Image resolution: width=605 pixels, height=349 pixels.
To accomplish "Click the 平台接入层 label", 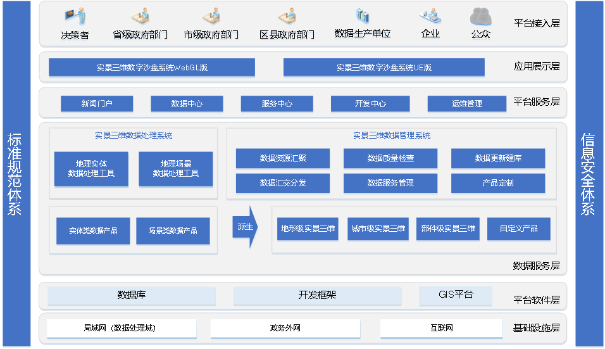I will 537,23.
